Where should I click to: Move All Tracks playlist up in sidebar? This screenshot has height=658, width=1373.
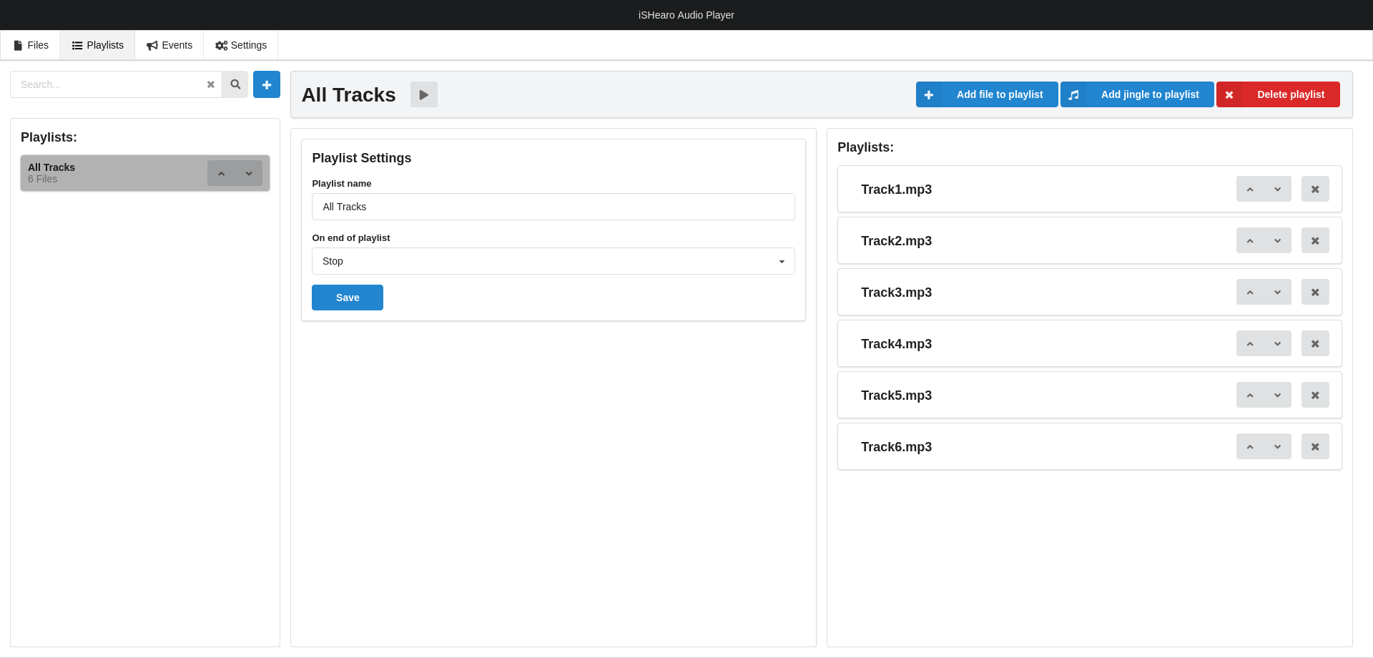(x=222, y=173)
